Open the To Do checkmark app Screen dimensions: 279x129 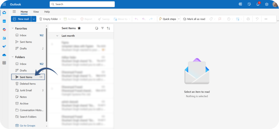tap(4, 46)
